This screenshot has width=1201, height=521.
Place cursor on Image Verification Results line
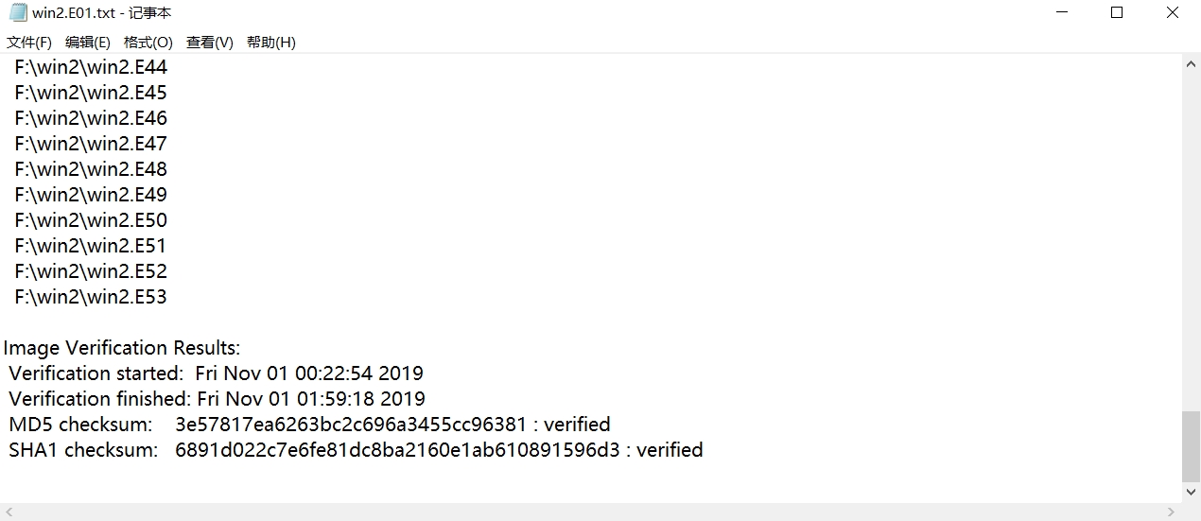[122, 348]
